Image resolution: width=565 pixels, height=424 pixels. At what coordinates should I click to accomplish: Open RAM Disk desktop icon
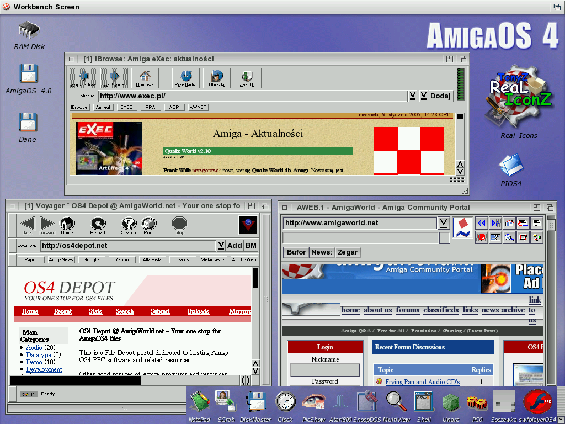click(29, 35)
